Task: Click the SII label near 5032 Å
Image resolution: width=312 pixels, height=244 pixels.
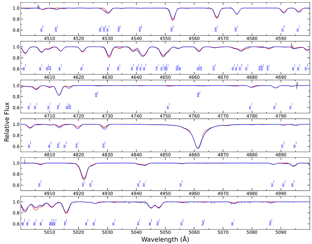Action: point(113,223)
